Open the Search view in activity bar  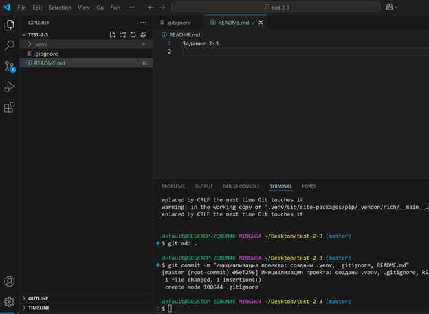point(10,46)
